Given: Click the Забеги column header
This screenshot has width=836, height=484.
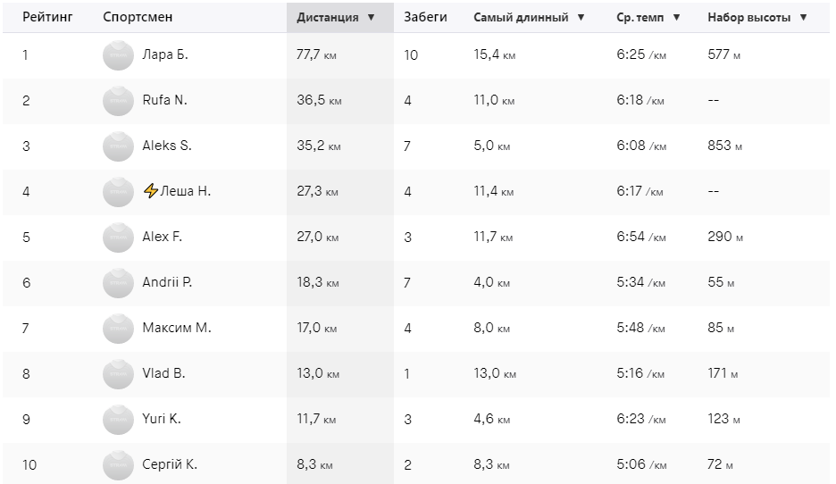Looking at the screenshot, I should tap(425, 17).
